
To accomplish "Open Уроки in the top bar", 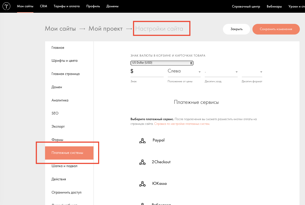I will (296, 6).
